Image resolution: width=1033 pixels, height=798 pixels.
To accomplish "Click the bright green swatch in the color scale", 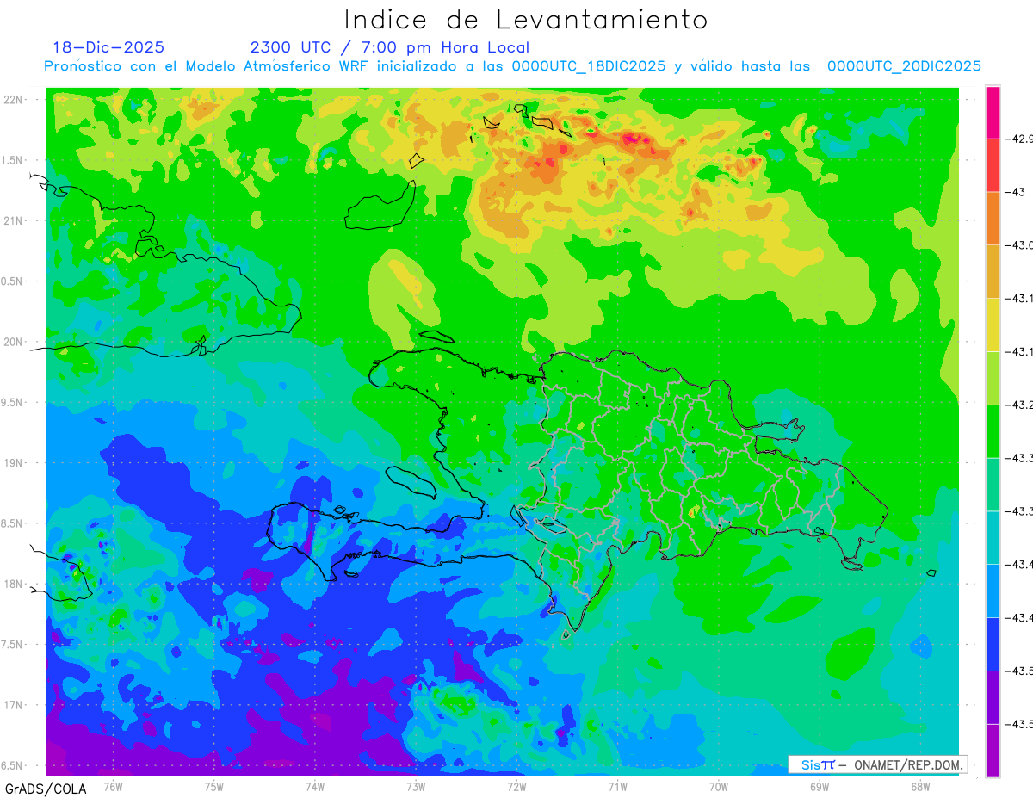I will tap(993, 431).
